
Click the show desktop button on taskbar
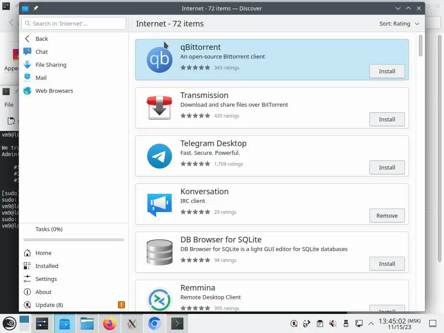433,323
